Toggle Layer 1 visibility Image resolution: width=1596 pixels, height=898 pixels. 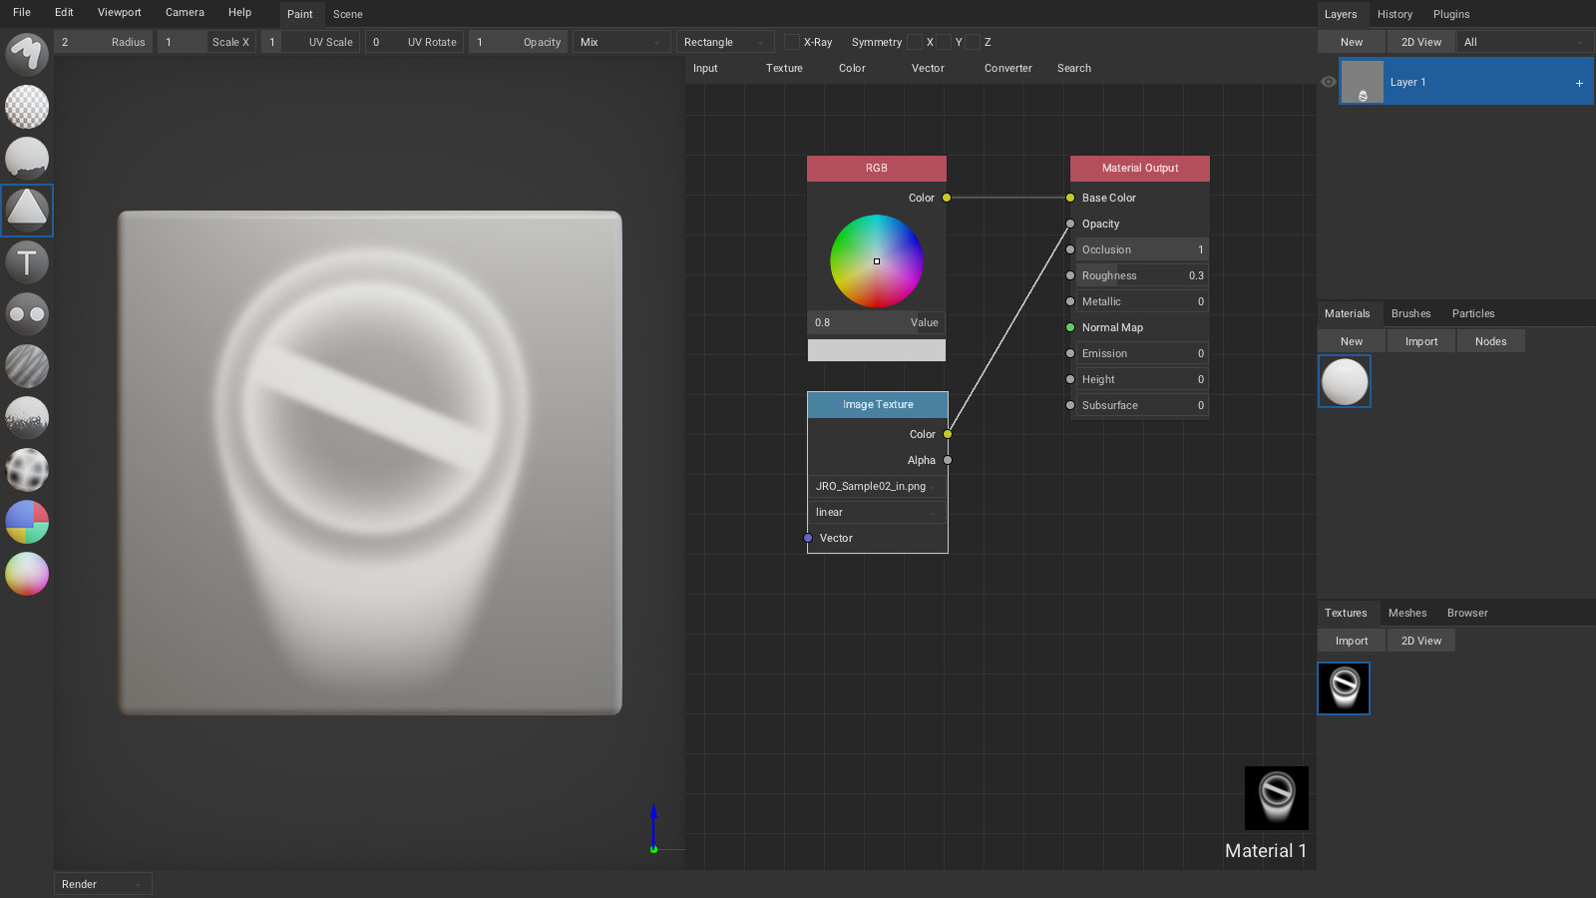pyautogui.click(x=1328, y=82)
